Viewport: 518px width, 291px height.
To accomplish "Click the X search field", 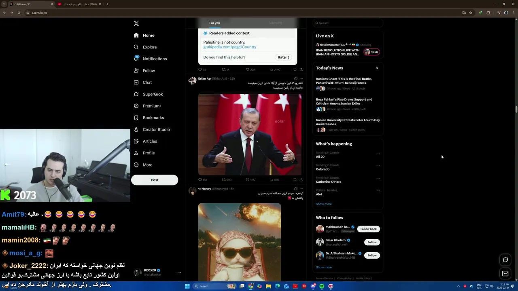I will click(348, 23).
